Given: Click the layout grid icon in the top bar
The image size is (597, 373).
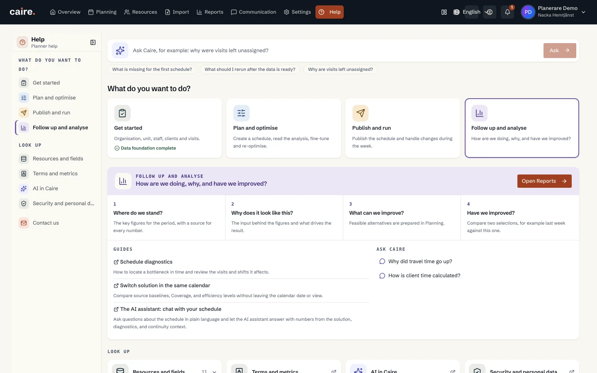Looking at the screenshot, I should point(444,12).
